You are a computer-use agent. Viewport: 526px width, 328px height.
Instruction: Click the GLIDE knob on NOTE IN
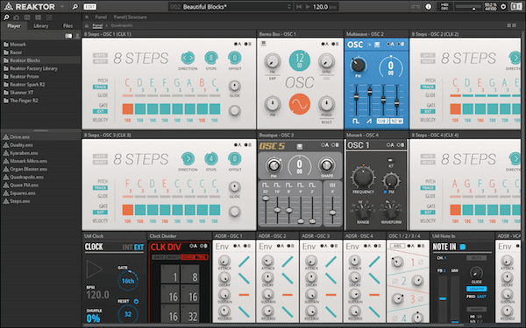[x=476, y=273]
